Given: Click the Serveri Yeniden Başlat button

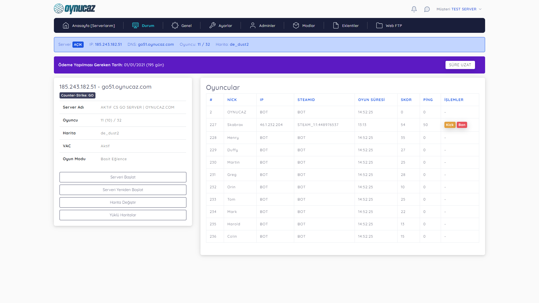Looking at the screenshot, I should [123, 190].
